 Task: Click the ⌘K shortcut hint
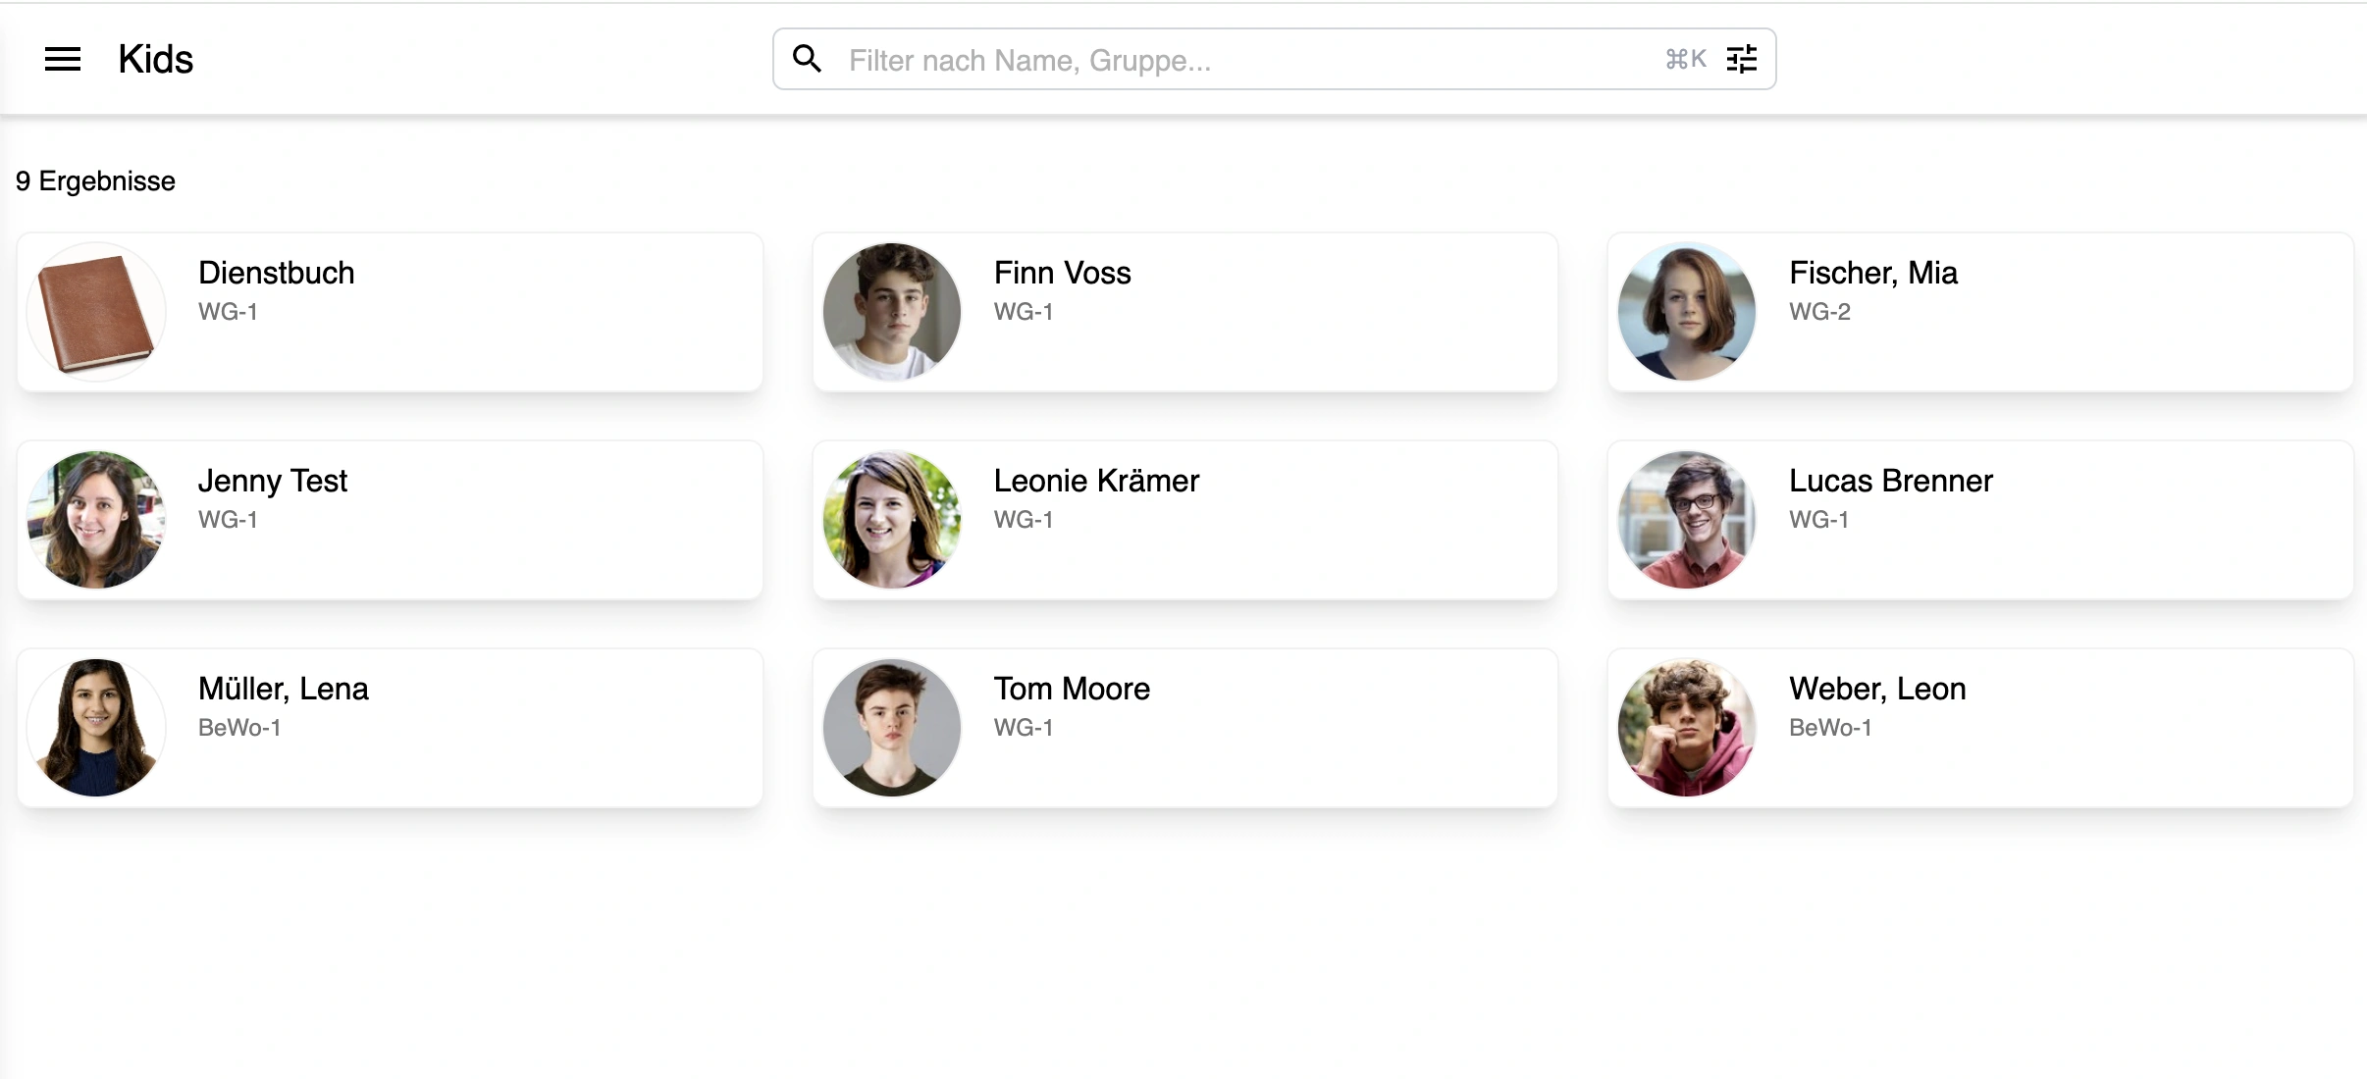tap(1686, 60)
